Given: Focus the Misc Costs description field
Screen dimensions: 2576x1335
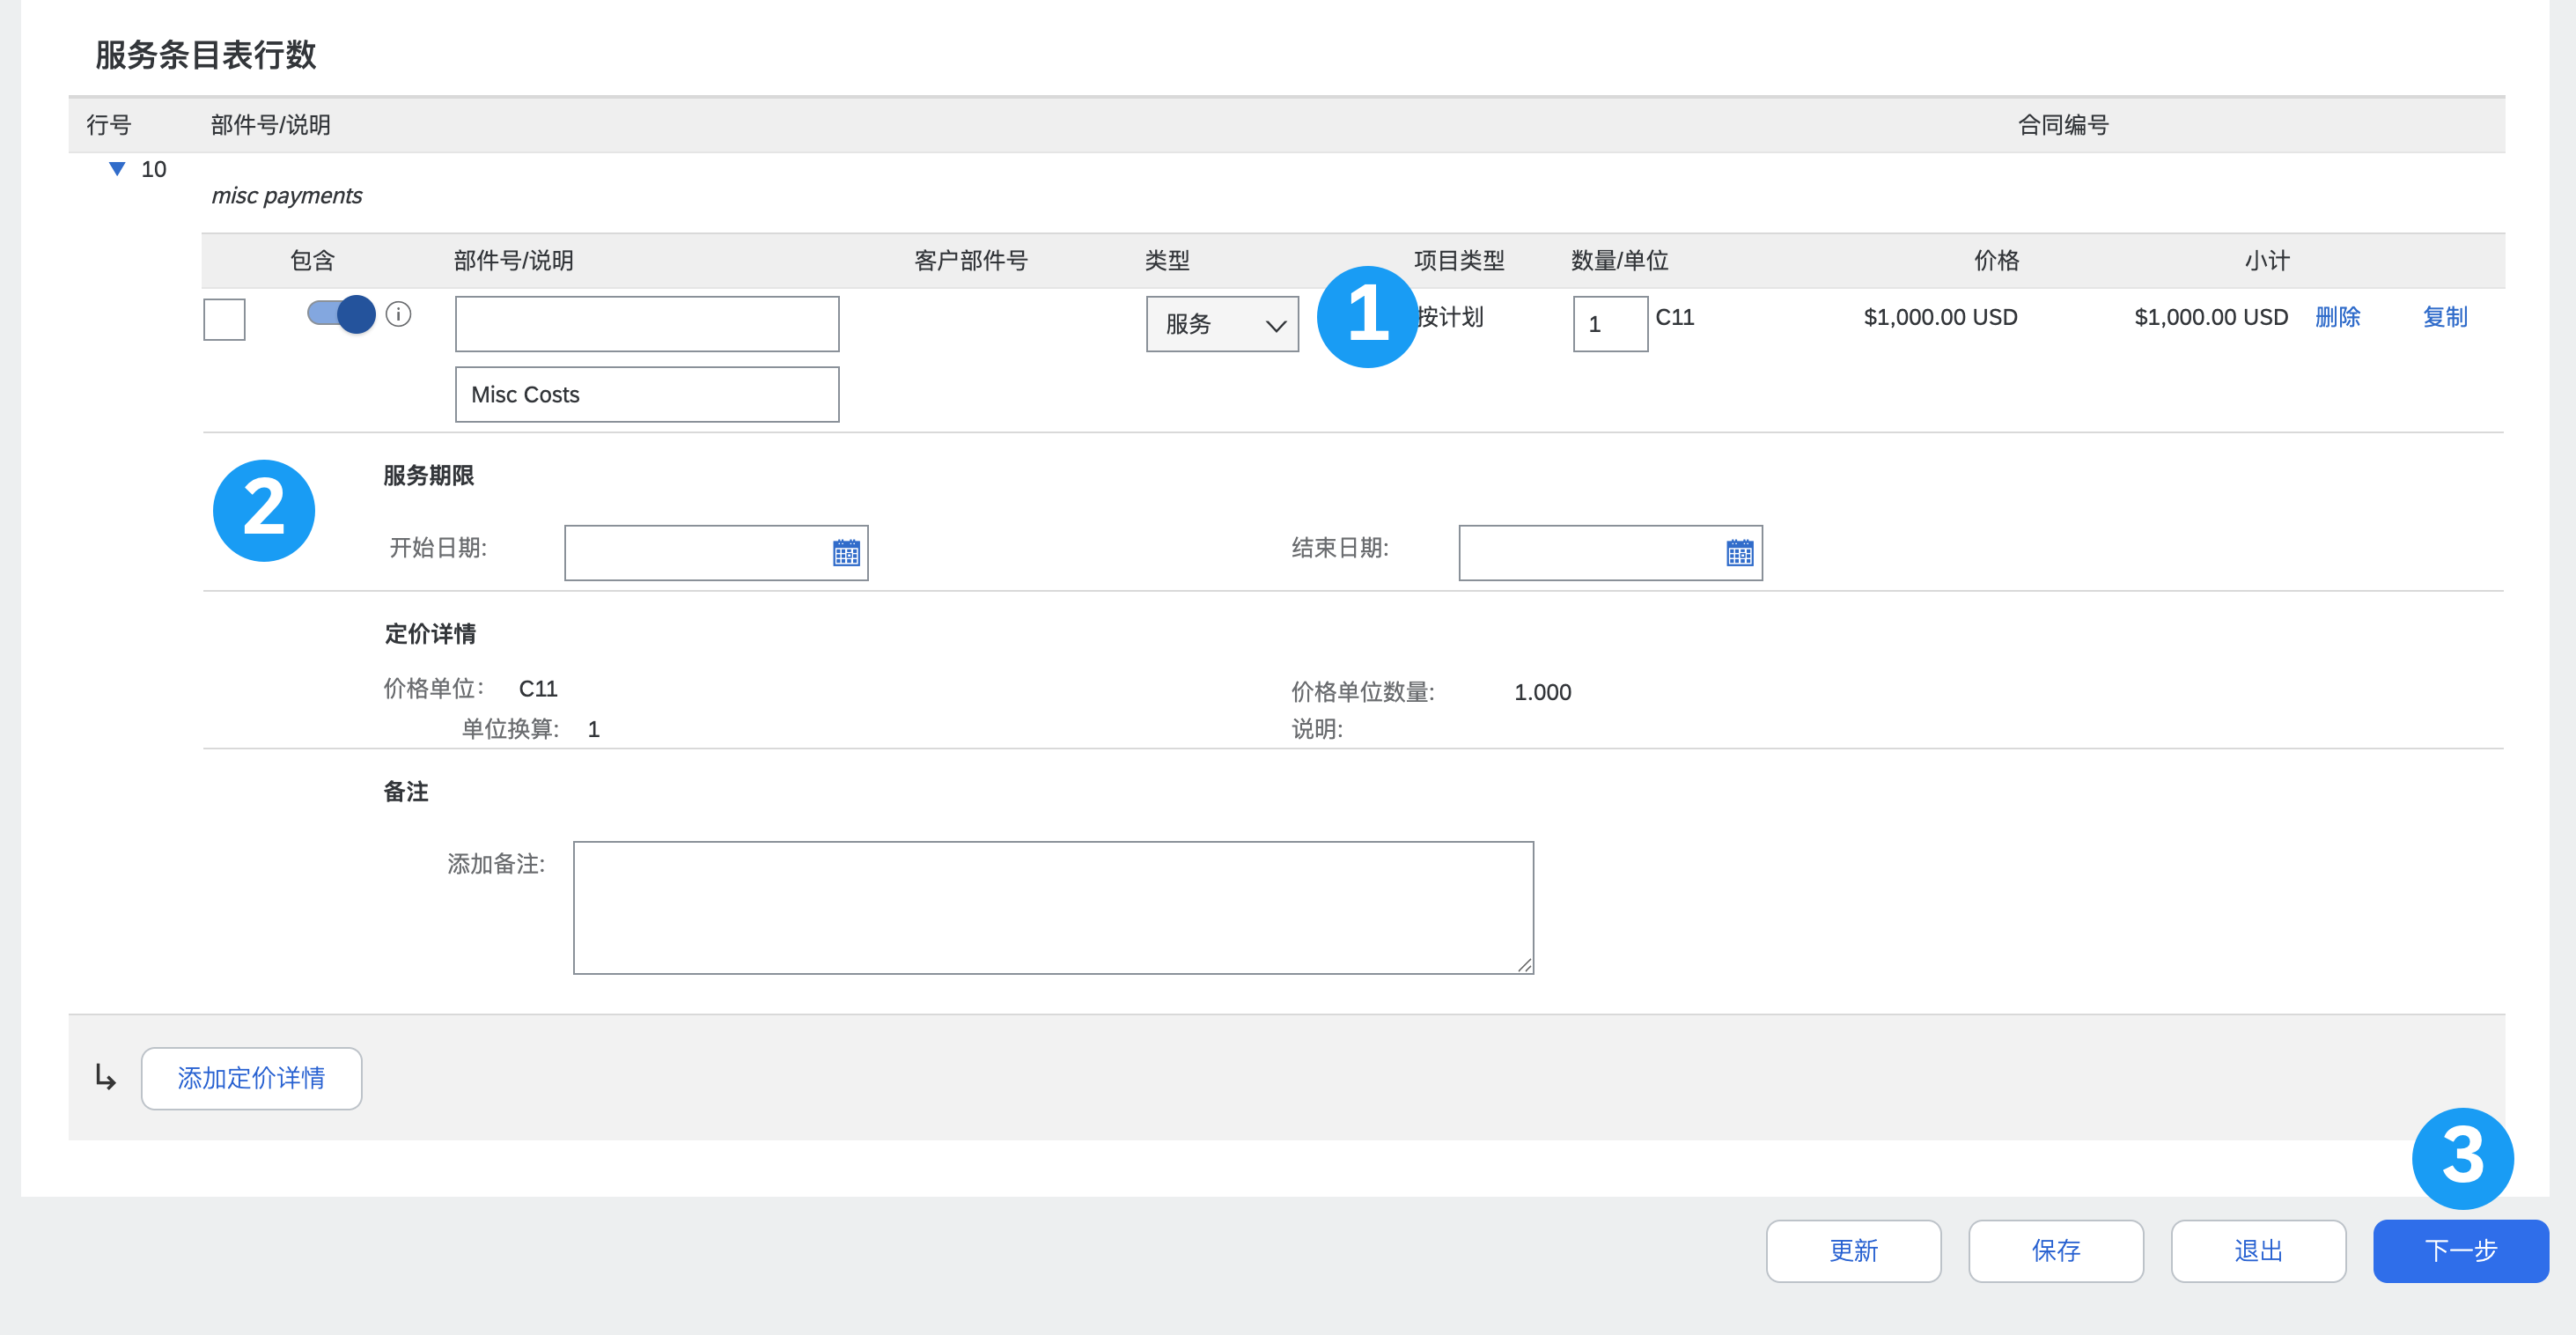Looking at the screenshot, I should point(646,394).
